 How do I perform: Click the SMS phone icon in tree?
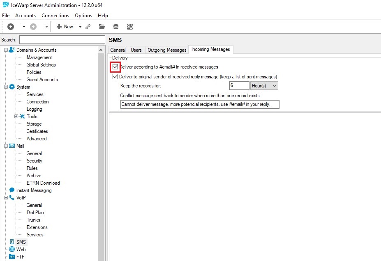coord(12,242)
